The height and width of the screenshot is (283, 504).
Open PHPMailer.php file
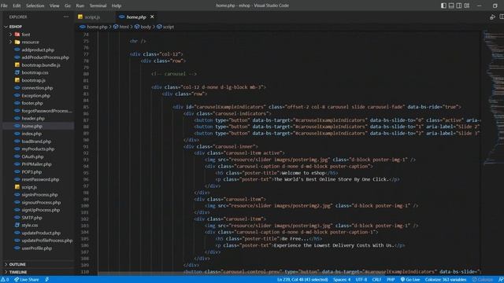(36, 164)
